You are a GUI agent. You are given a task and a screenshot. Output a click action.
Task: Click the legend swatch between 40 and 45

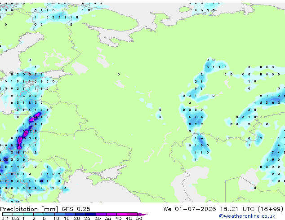point(122,214)
